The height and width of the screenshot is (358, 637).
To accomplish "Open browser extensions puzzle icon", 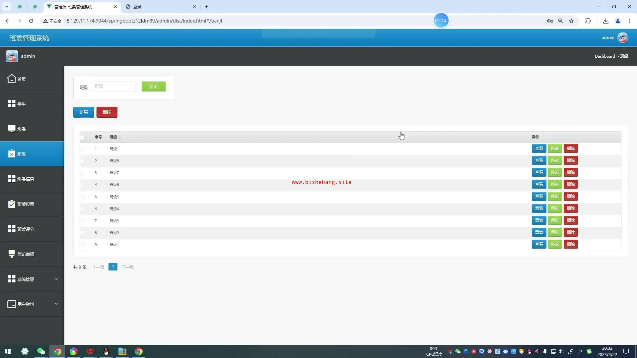I will point(588,21).
